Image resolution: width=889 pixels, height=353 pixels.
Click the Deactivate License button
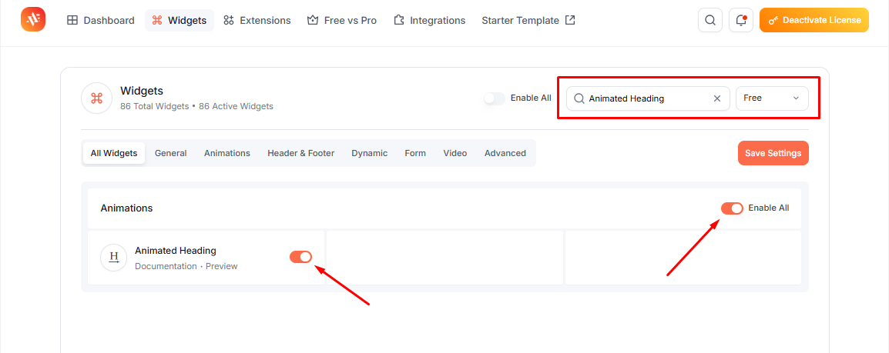(x=814, y=20)
